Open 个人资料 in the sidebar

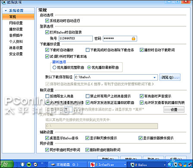(16, 41)
